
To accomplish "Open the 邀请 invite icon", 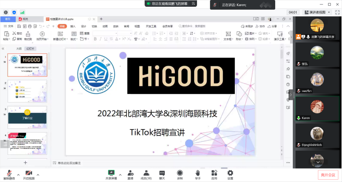I will (x=130, y=174).
